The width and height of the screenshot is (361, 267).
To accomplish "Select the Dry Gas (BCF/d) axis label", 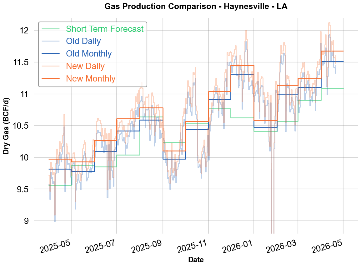I will pyautogui.click(x=6, y=126).
